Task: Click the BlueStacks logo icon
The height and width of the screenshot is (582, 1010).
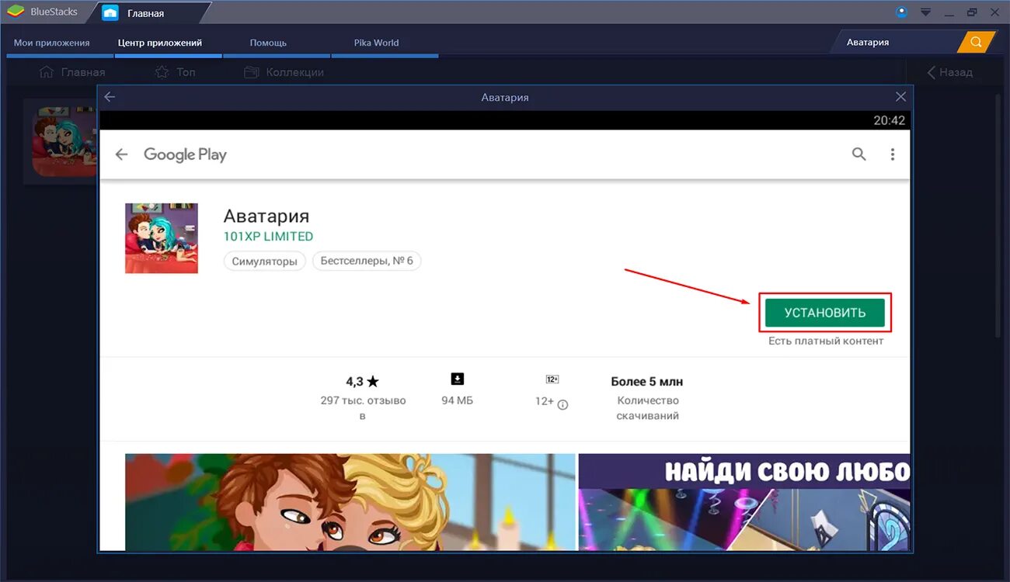Action: [x=16, y=12]
